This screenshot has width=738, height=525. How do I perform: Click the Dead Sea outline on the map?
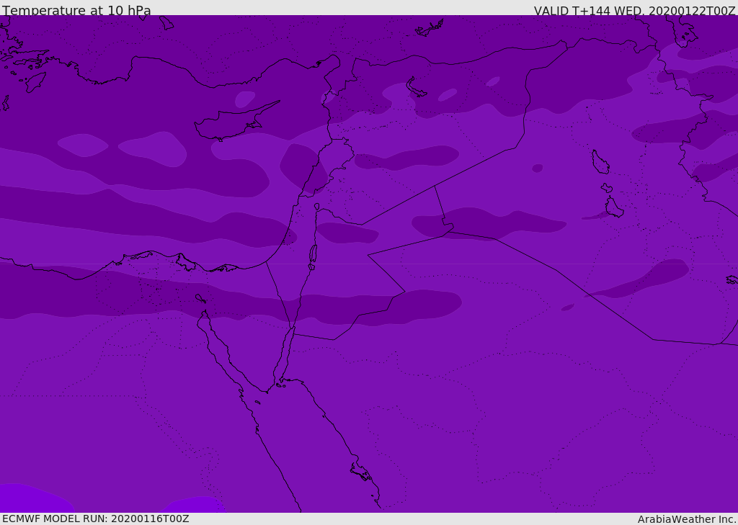tap(313, 254)
